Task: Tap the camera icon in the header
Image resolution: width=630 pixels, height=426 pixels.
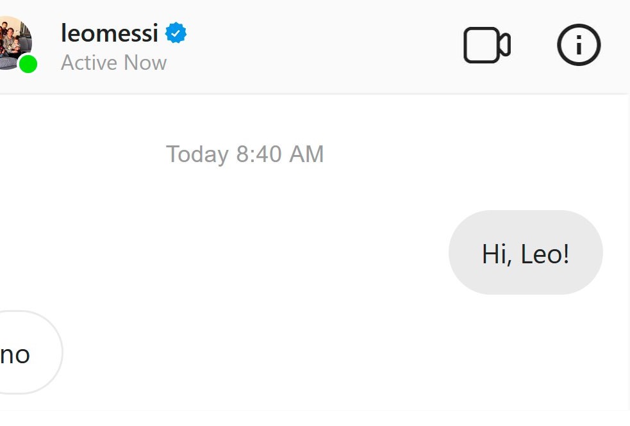Action: coord(486,45)
